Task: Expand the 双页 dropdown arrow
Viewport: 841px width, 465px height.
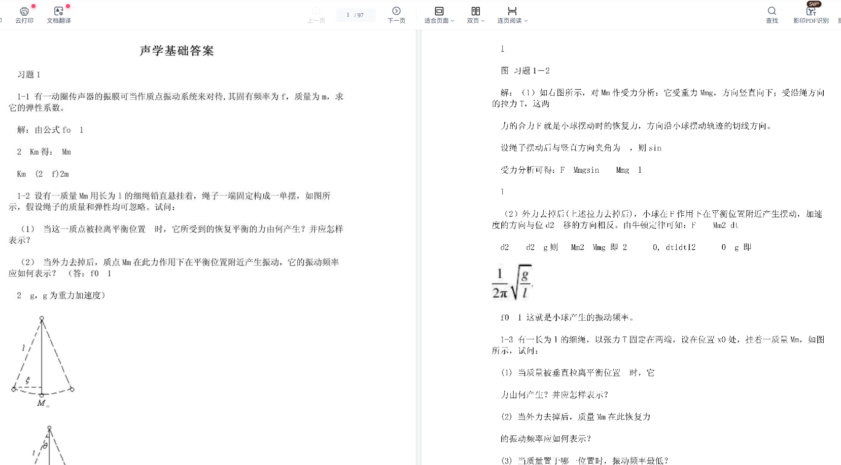Action: 483,21
